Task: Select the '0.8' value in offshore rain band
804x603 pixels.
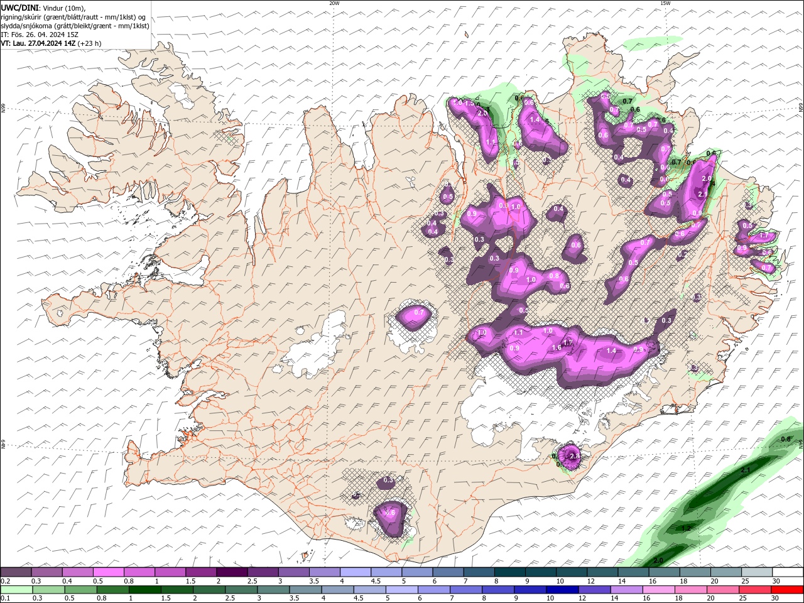Action: coord(785,439)
